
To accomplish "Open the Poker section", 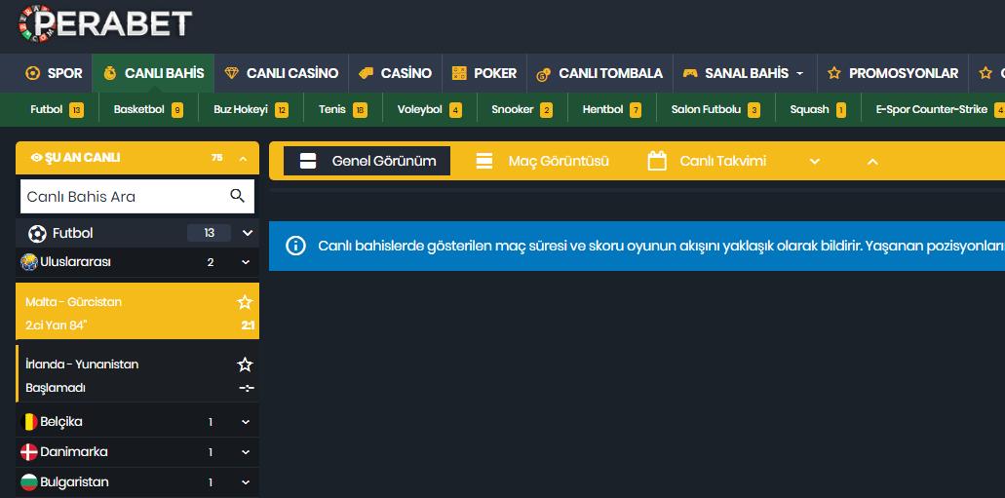I will (x=483, y=73).
